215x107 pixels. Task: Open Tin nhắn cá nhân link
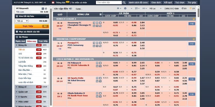(79, 3)
